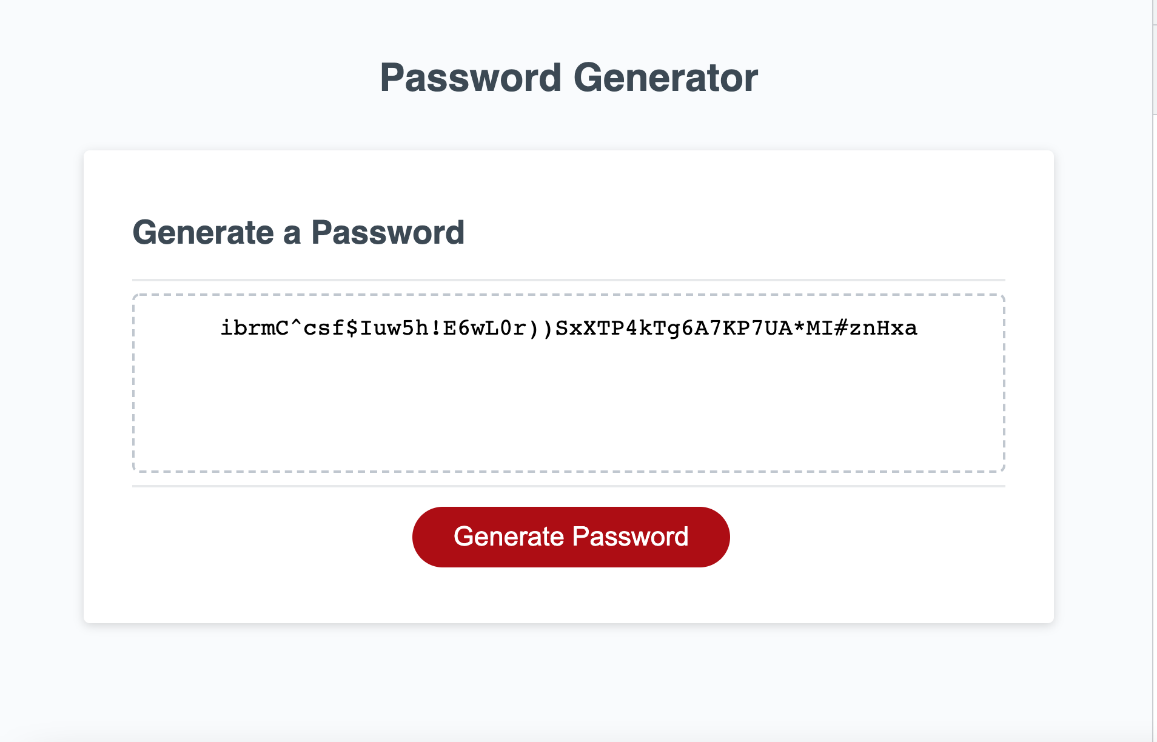
Task: Click the Password Generator page title
Action: (x=569, y=76)
